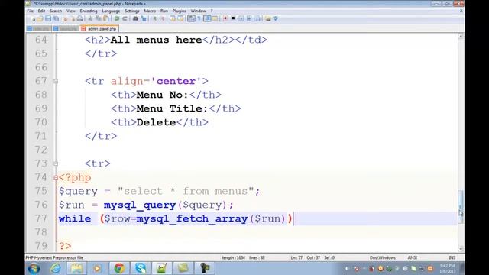Redo the edit using toolbar icon
Image resolution: width=489 pixels, height=275 pixels.
point(125,18)
